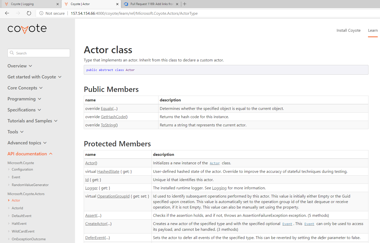Open the Pull Request 1169 tab

(x=150, y=4)
